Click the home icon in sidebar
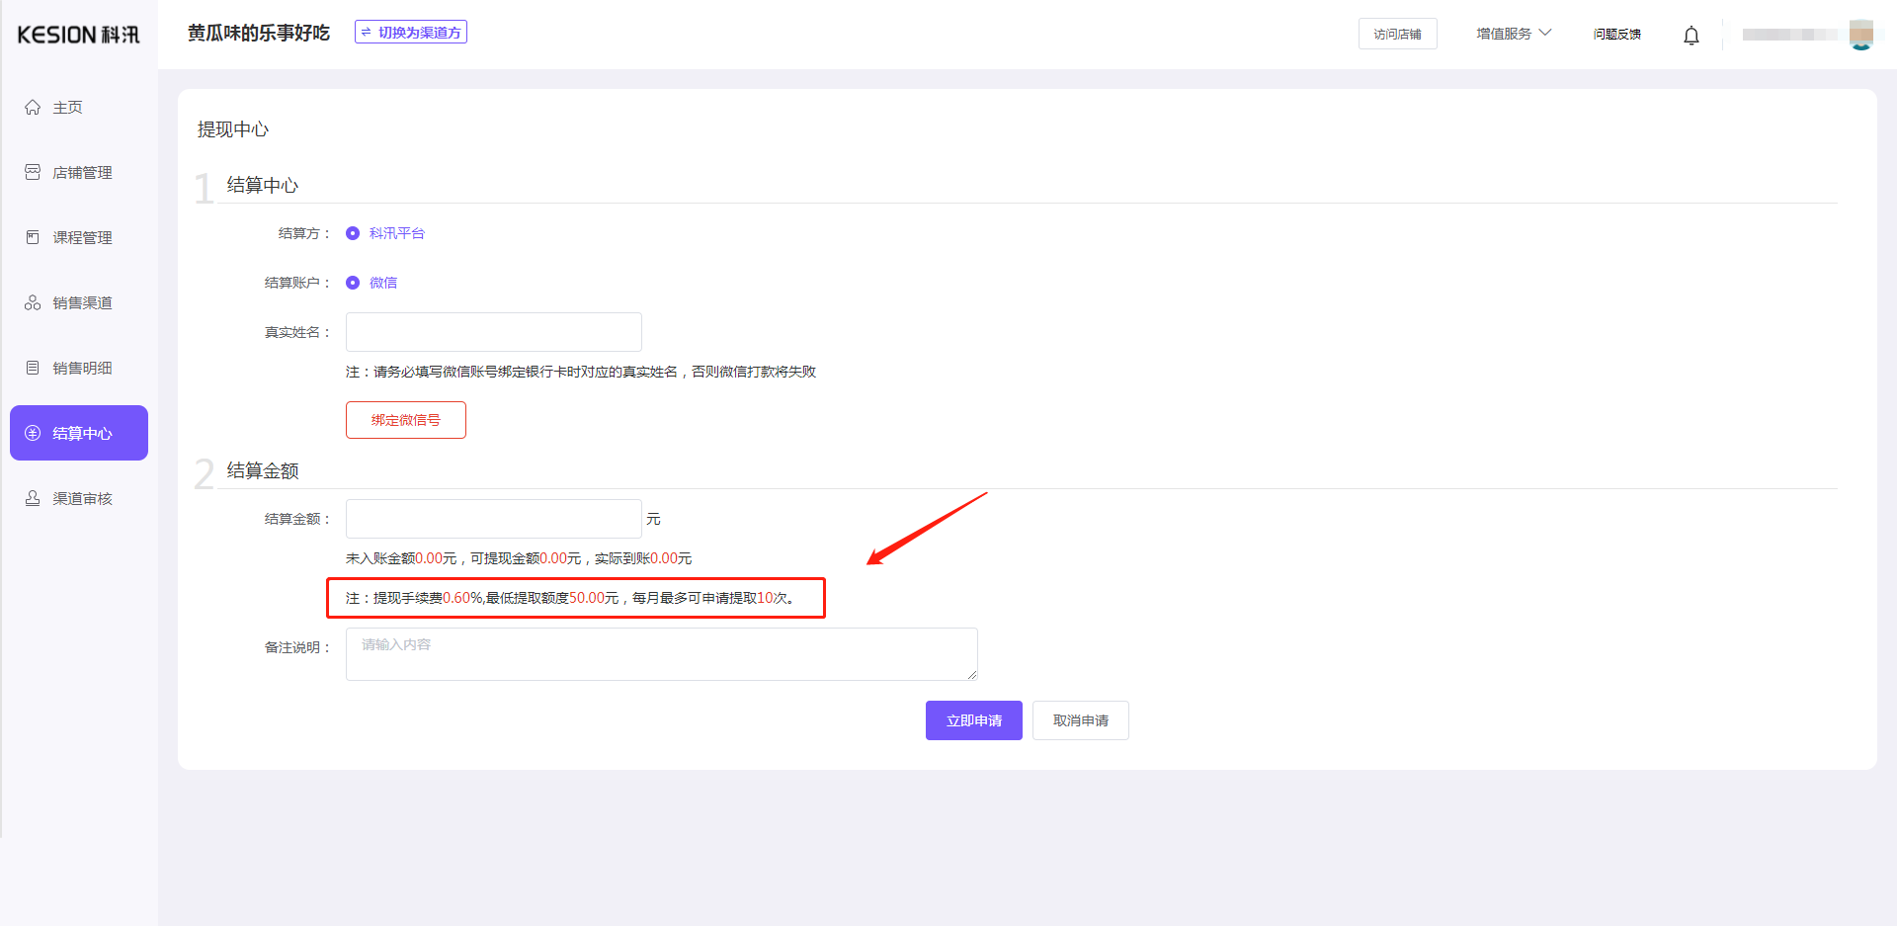Screen dimensions: 1897x926 (33, 108)
